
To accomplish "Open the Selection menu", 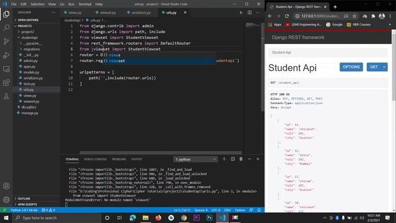I will point(37,4).
